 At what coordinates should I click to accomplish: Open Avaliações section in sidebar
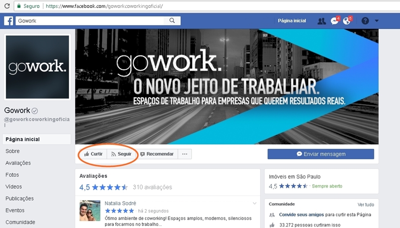coord(18,163)
